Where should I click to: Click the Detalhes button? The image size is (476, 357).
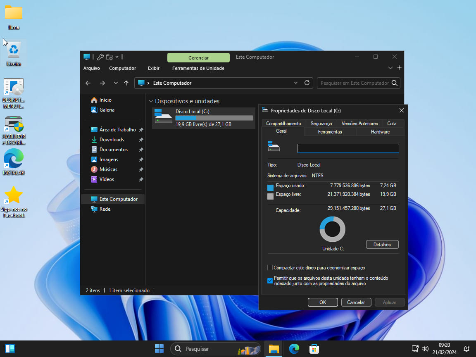(382, 245)
